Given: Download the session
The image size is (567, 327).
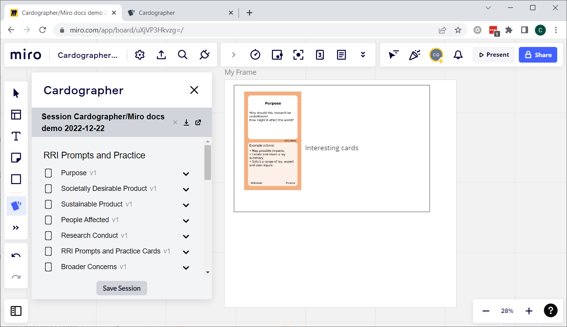Looking at the screenshot, I should (x=186, y=122).
